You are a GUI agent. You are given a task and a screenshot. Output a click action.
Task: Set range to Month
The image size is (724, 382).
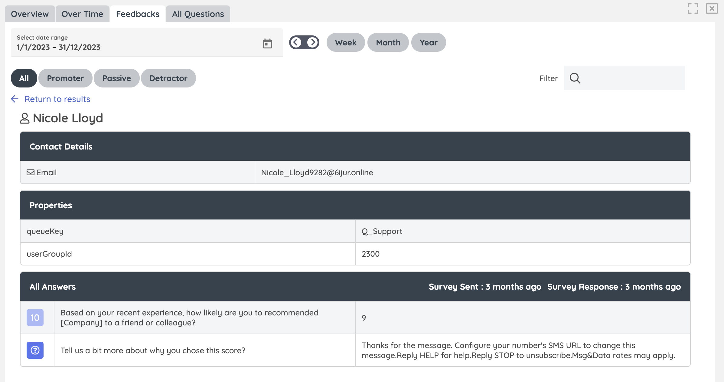click(388, 42)
